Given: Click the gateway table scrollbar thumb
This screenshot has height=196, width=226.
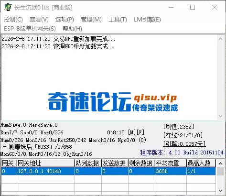Looking at the screenshot, I should click(x=221, y=172).
